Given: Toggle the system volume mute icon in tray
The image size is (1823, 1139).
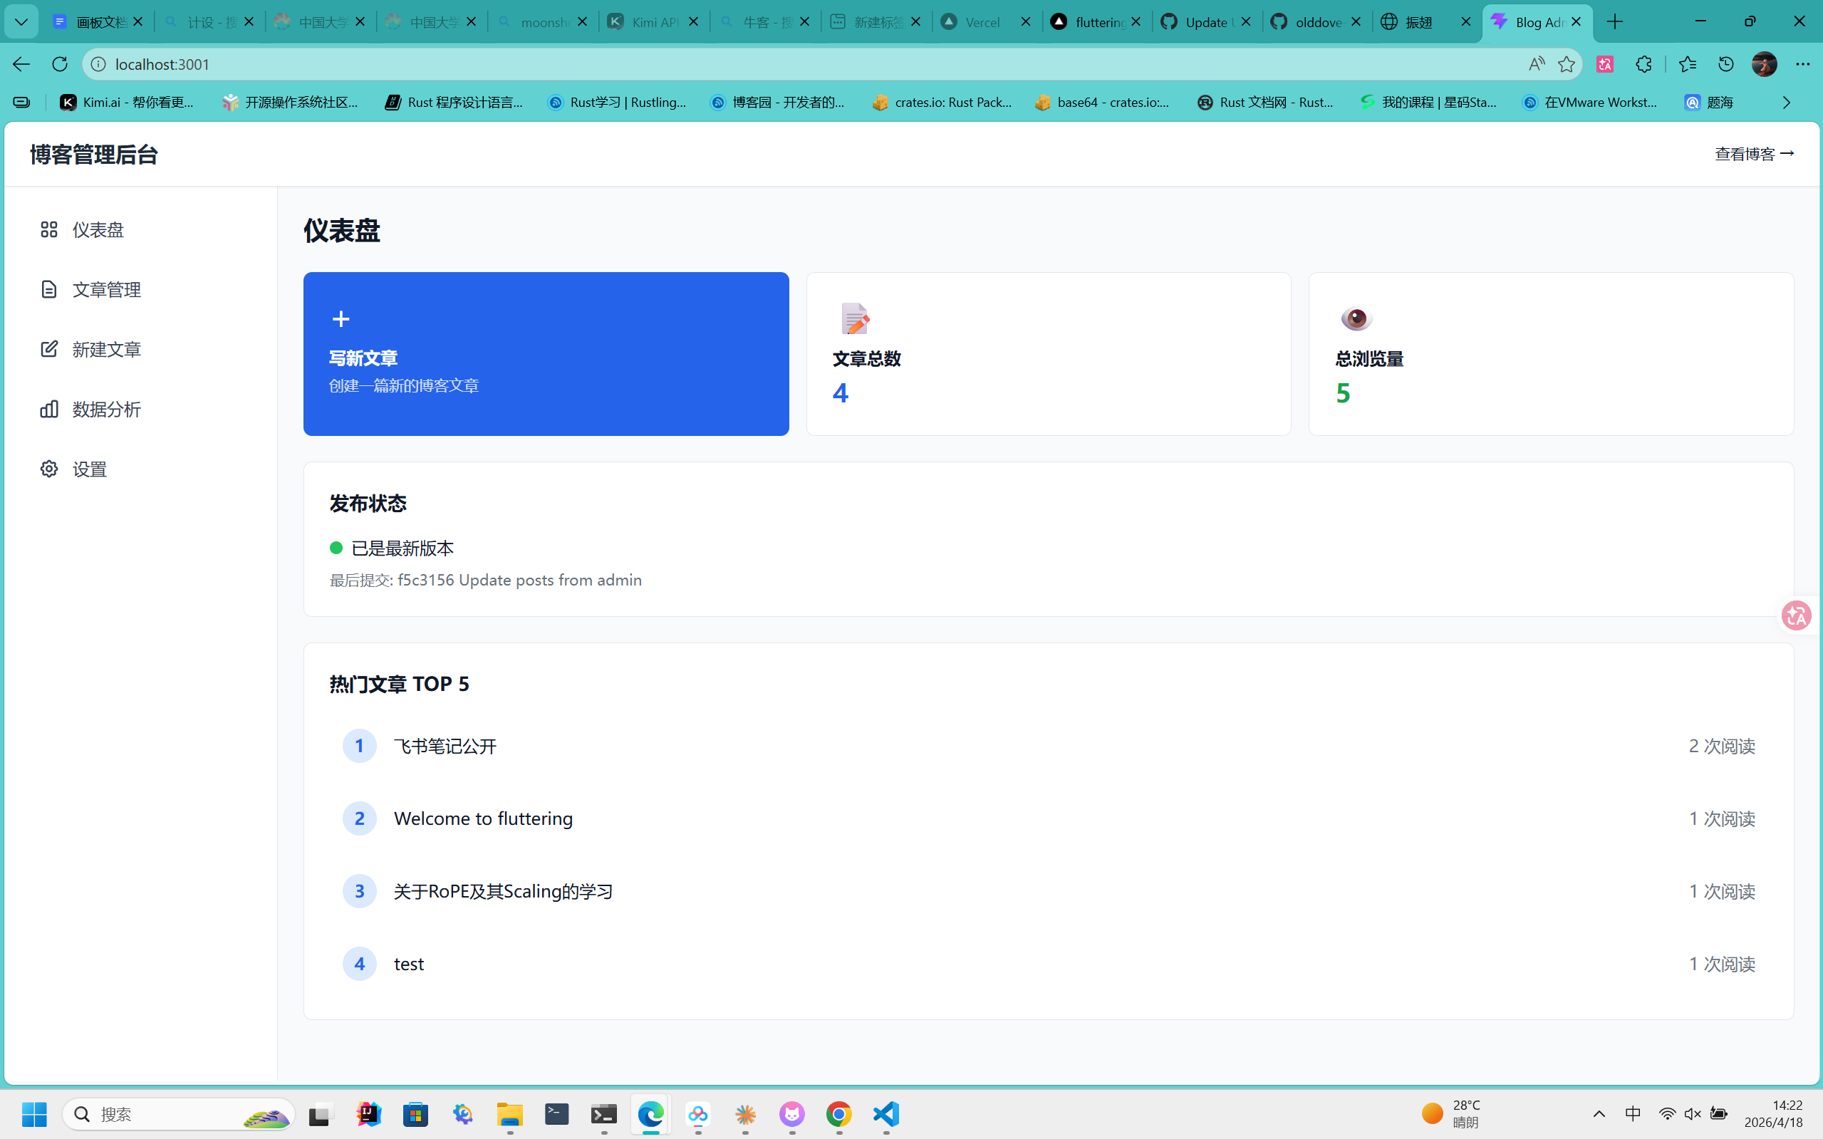Looking at the screenshot, I should pos(1692,1113).
